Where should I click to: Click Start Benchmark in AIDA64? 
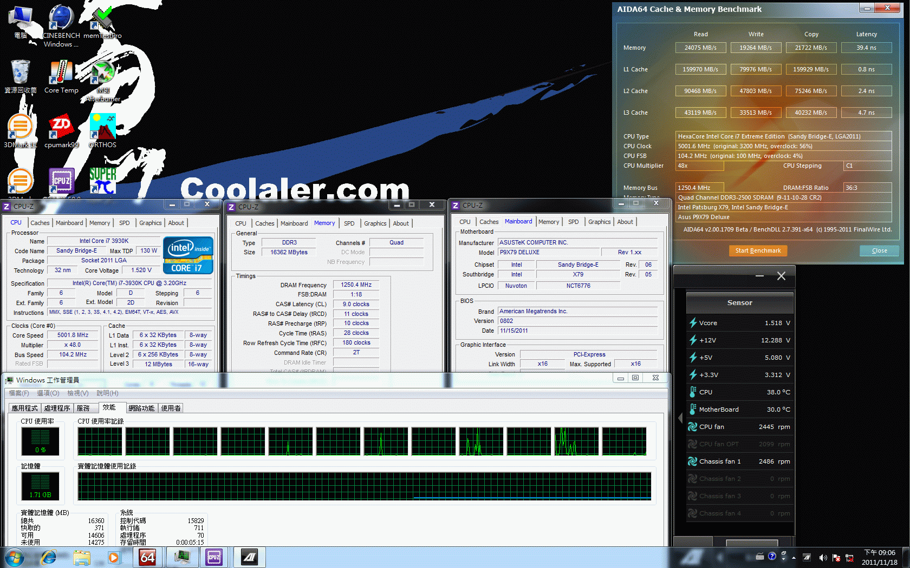[758, 250]
